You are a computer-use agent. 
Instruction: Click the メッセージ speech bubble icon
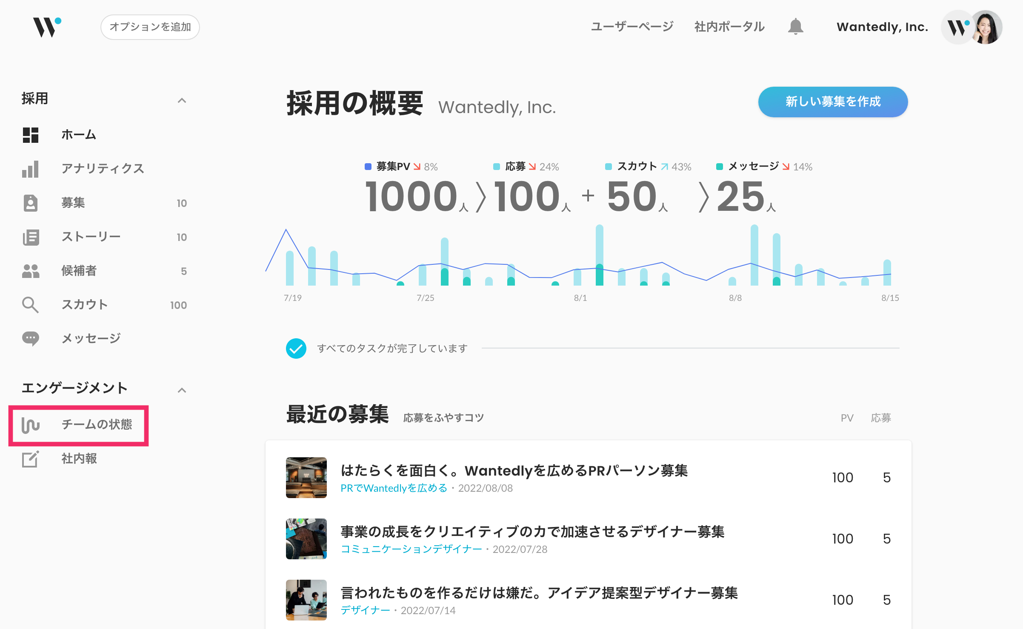31,339
